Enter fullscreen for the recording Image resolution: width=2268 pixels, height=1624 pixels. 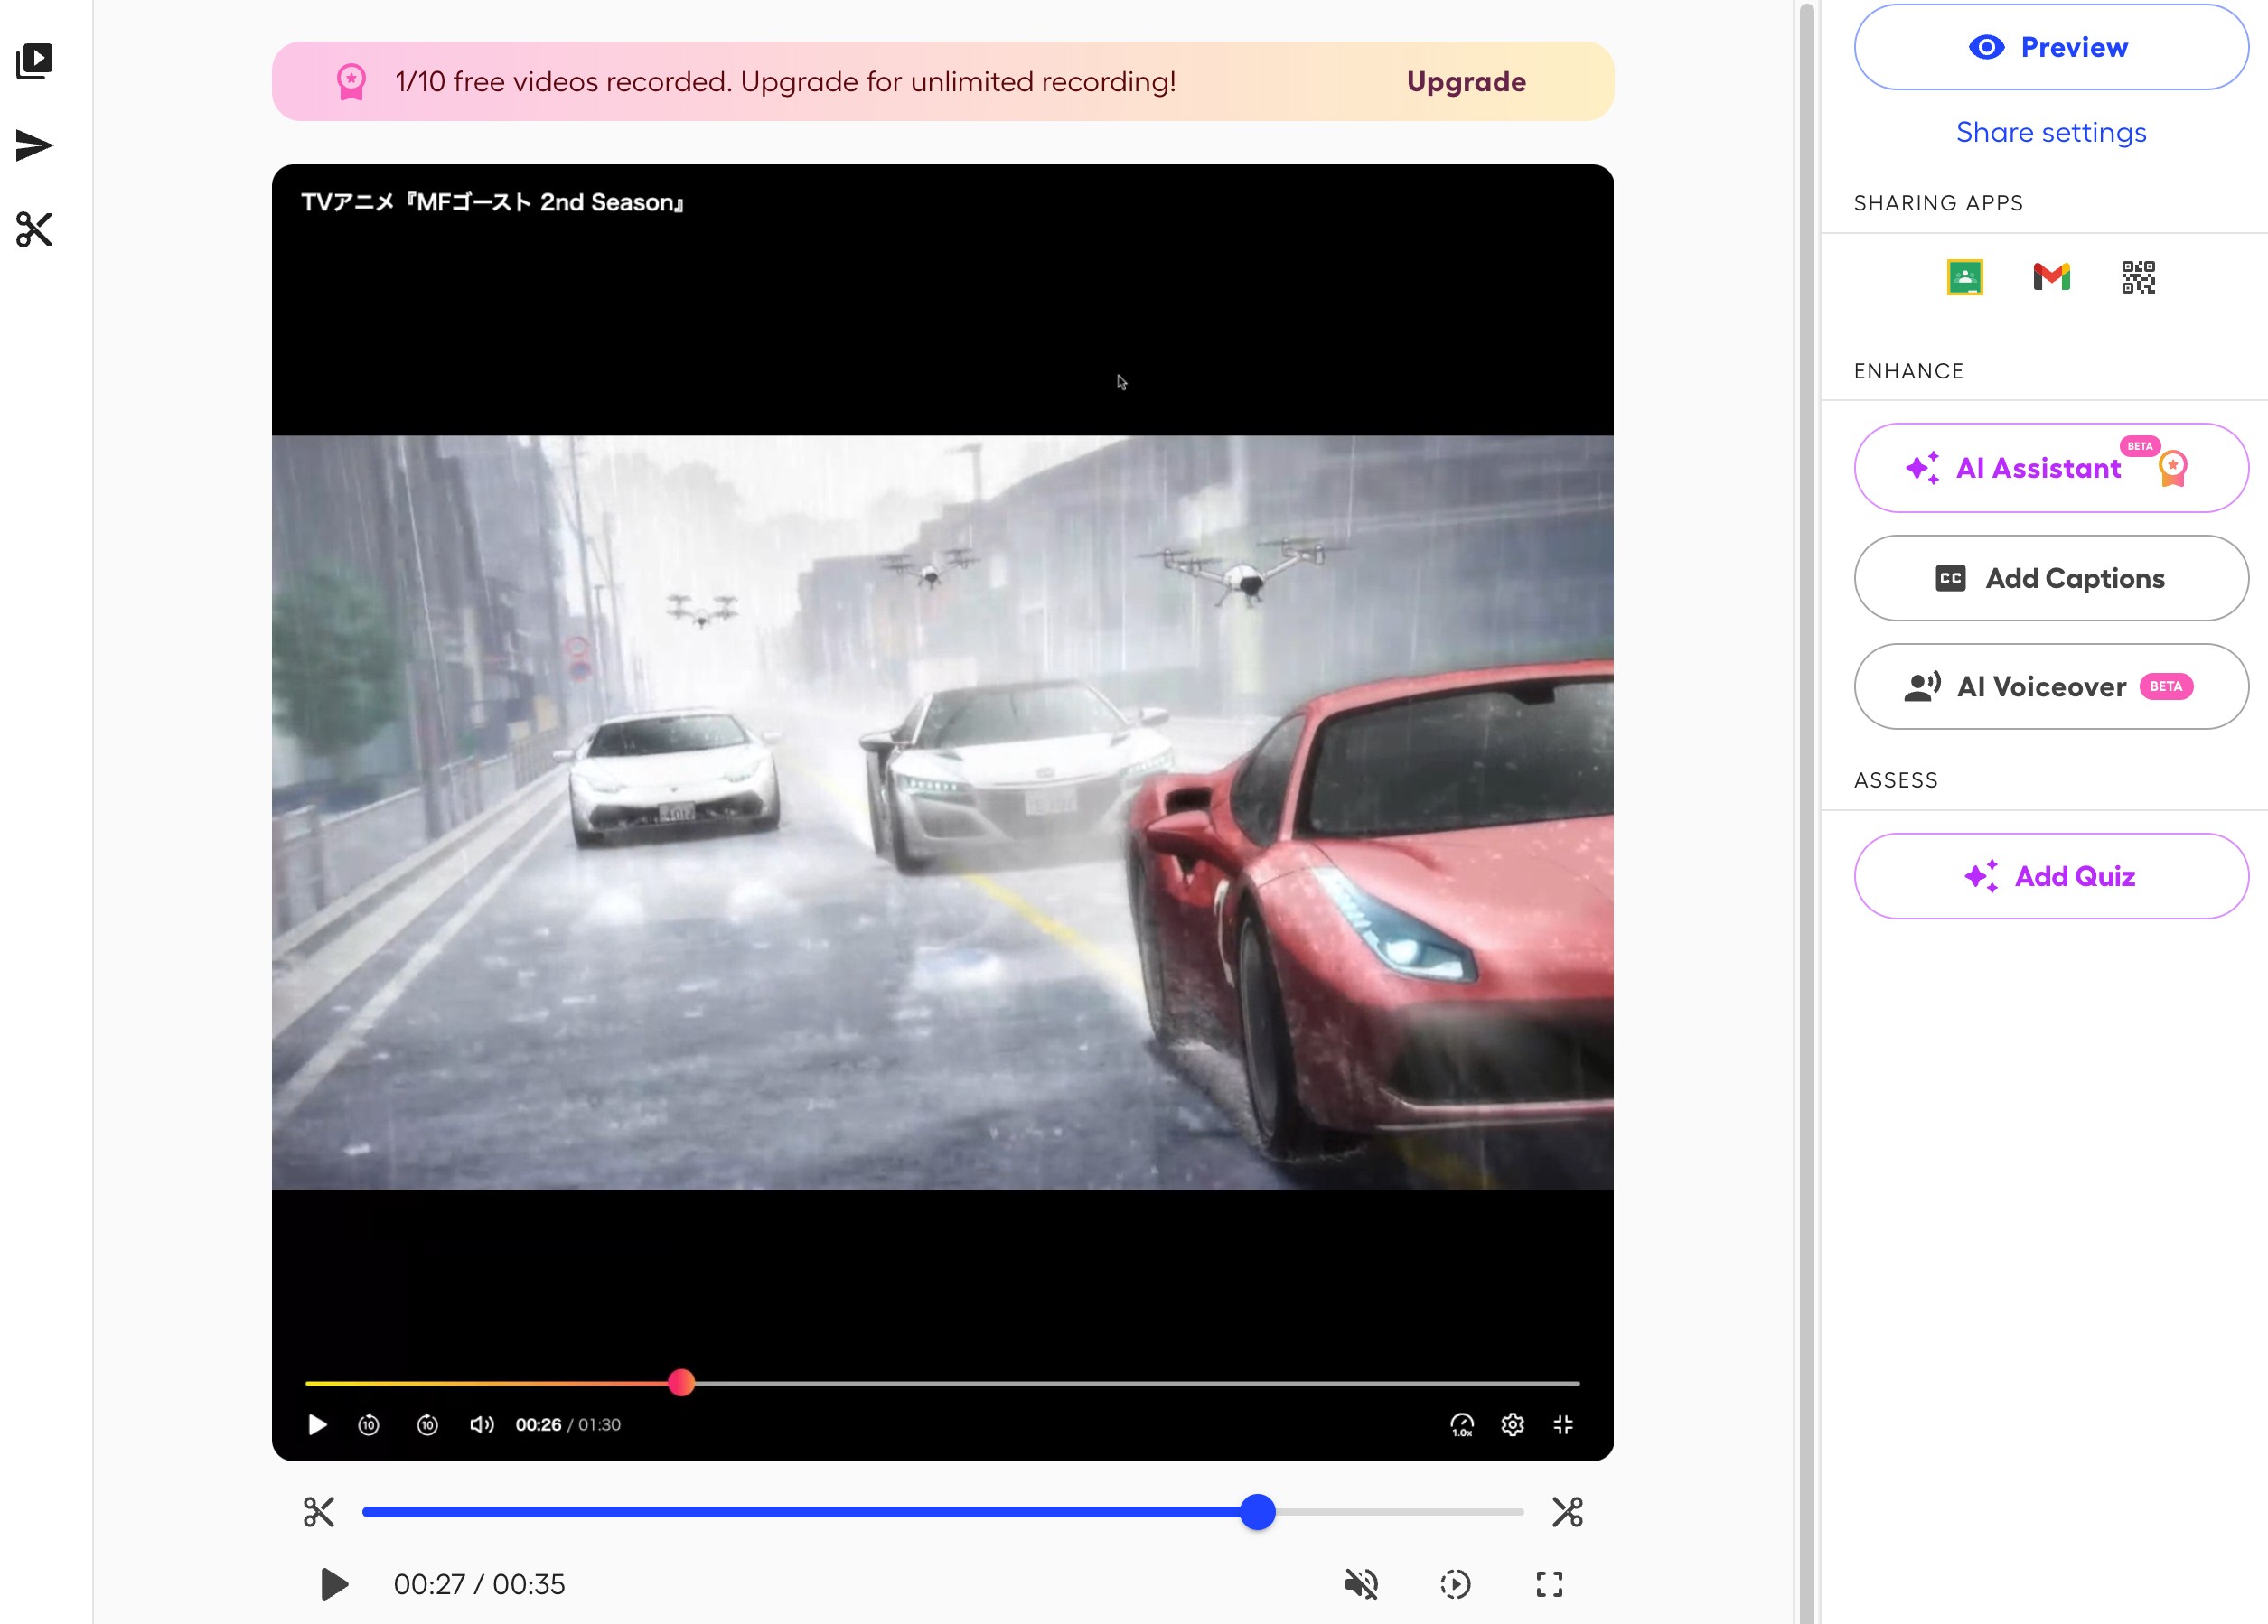[x=1549, y=1584]
